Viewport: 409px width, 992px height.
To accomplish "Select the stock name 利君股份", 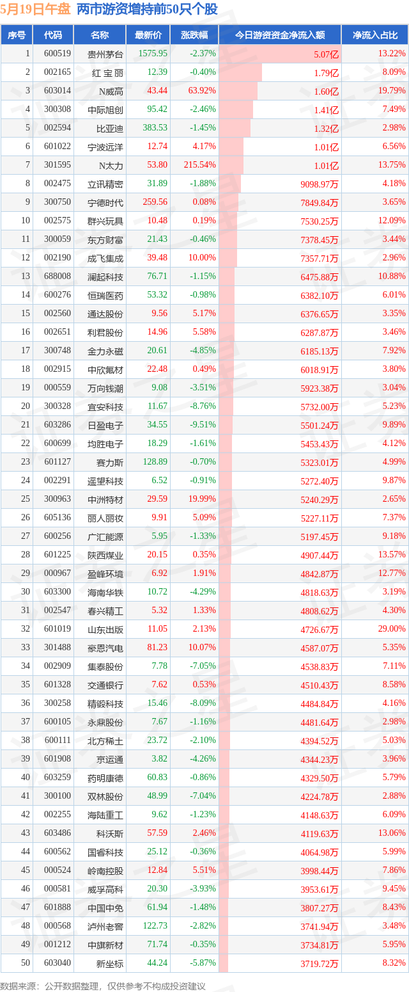I will pos(105,332).
